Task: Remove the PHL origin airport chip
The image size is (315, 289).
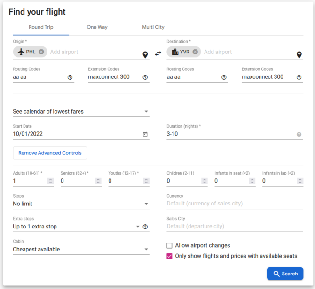Action: tap(41, 52)
